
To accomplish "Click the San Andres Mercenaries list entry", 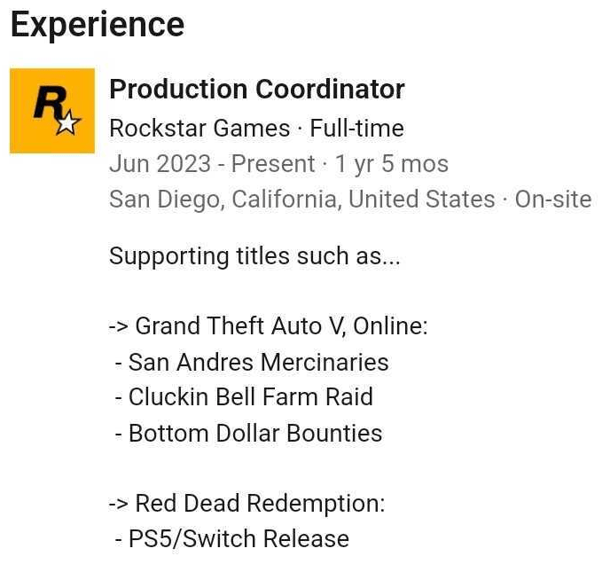I will [258, 362].
